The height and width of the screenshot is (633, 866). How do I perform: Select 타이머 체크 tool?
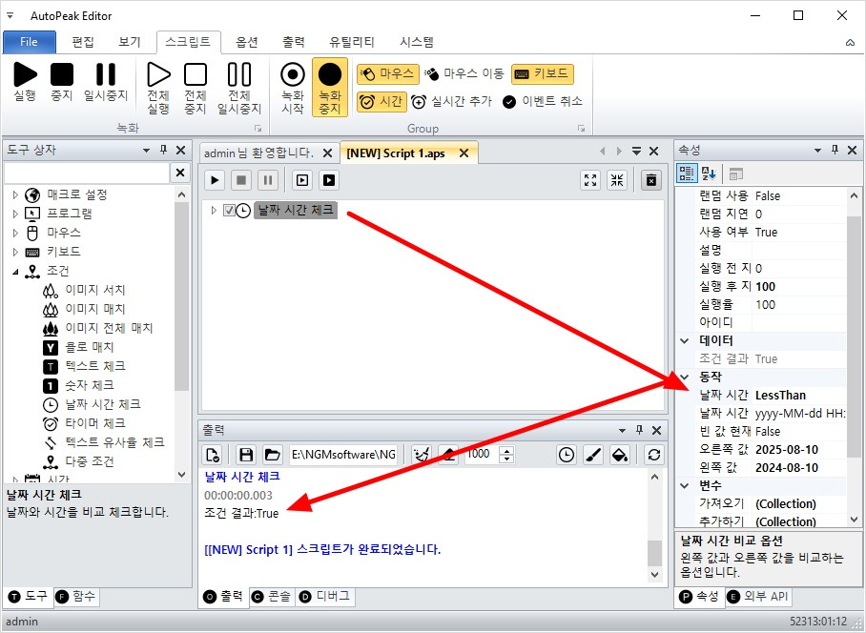(85, 423)
